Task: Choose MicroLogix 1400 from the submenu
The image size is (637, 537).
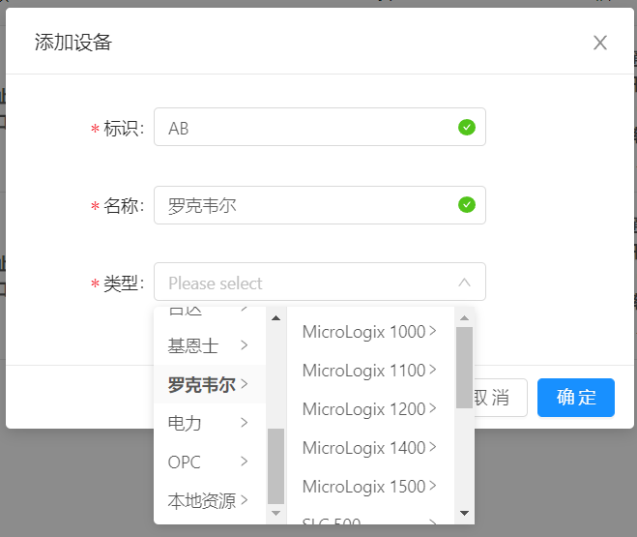Action: (x=370, y=448)
